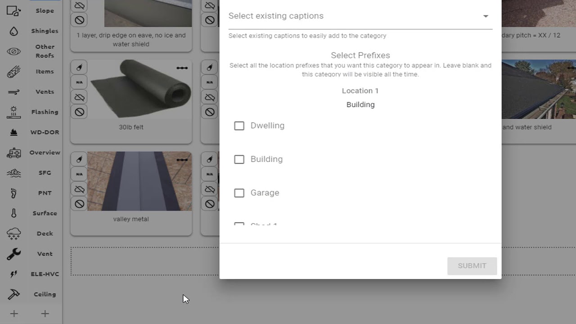Click the 'valley metal' caption text
The width and height of the screenshot is (576, 324).
(x=131, y=219)
